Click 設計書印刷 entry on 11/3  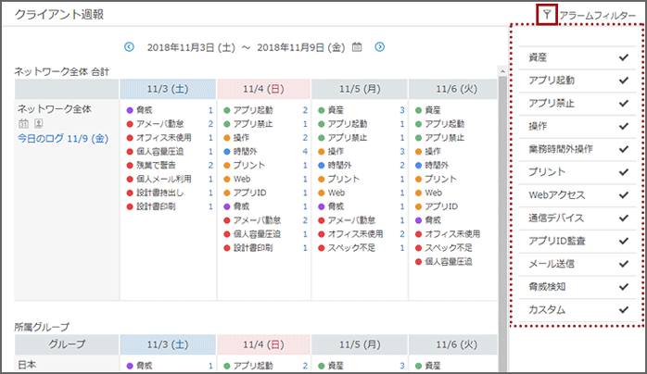pyautogui.click(x=156, y=206)
